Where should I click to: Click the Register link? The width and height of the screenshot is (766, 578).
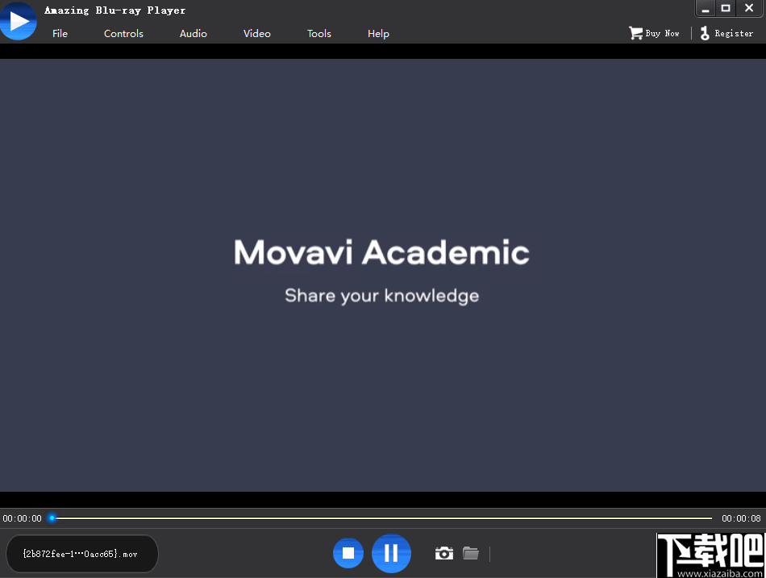[734, 33]
